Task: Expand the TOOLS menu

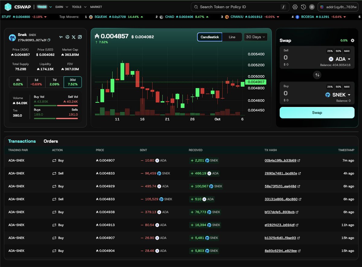Action: (79, 7)
